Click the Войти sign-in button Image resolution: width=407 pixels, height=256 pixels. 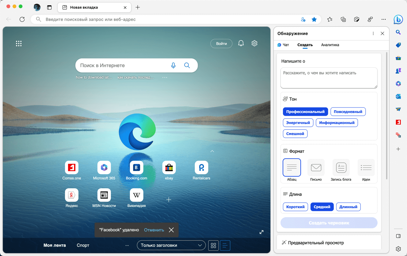click(221, 43)
